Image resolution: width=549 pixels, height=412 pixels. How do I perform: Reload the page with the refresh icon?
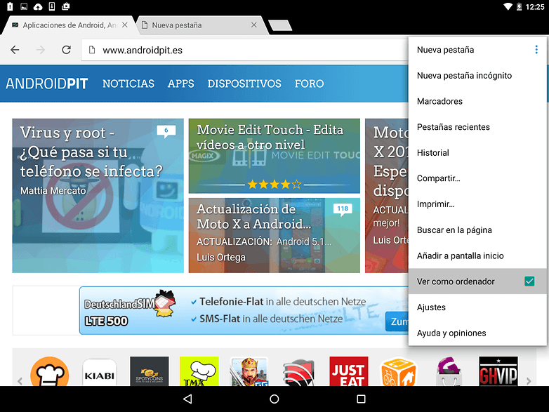pyautogui.click(x=66, y=50)
